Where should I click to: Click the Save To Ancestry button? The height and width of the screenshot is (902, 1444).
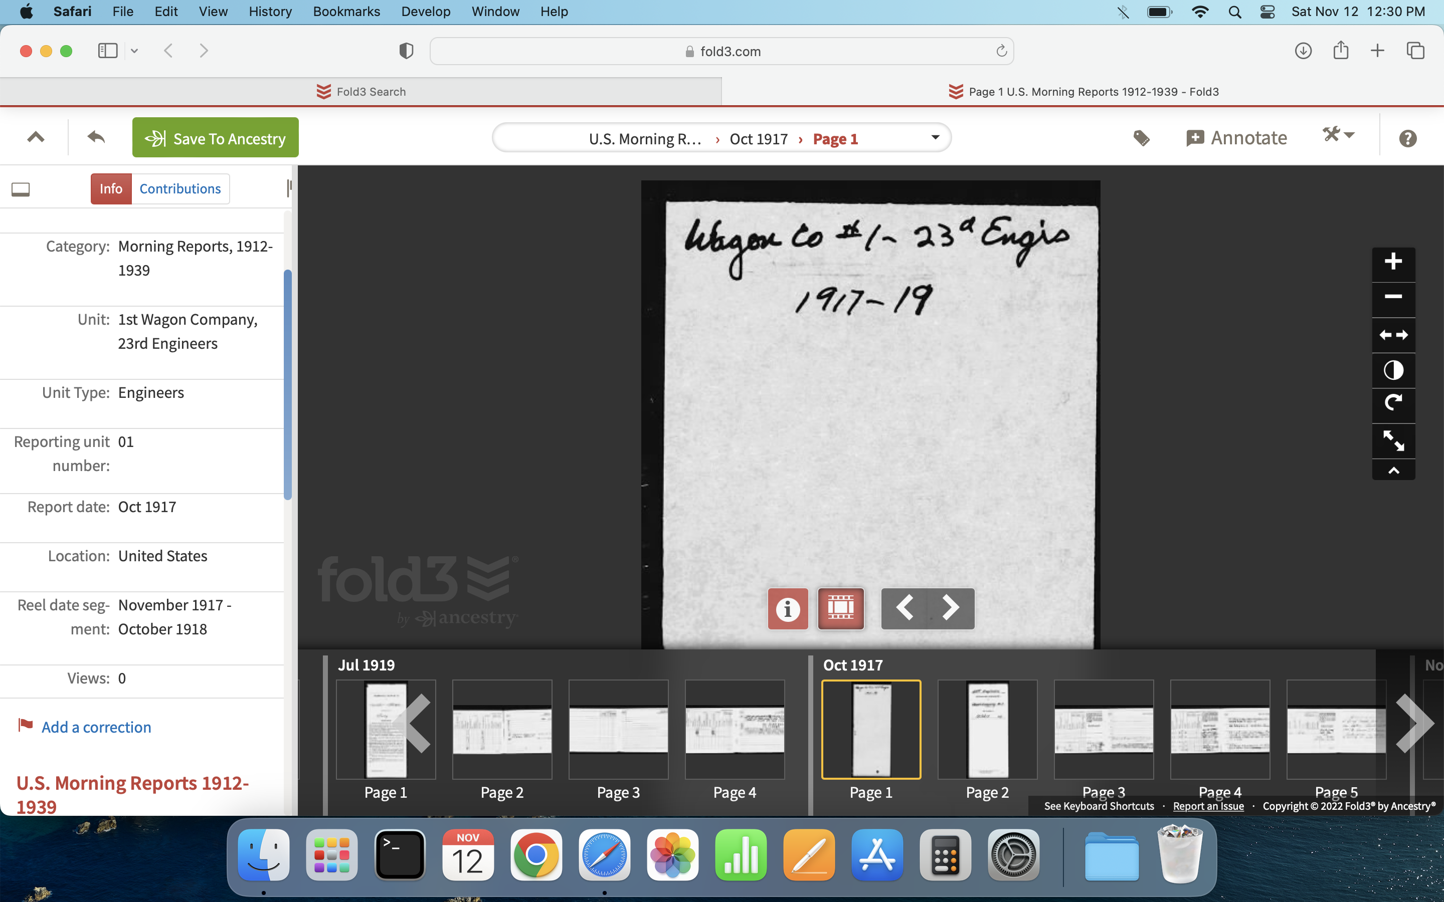(216, 138)
